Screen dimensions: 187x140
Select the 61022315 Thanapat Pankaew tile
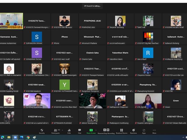(x=92, y=69)
